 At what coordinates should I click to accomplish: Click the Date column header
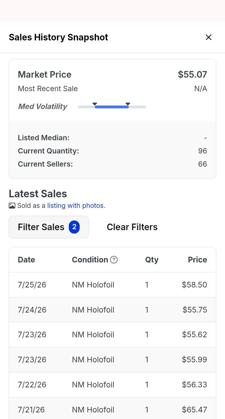pos(27,260)
